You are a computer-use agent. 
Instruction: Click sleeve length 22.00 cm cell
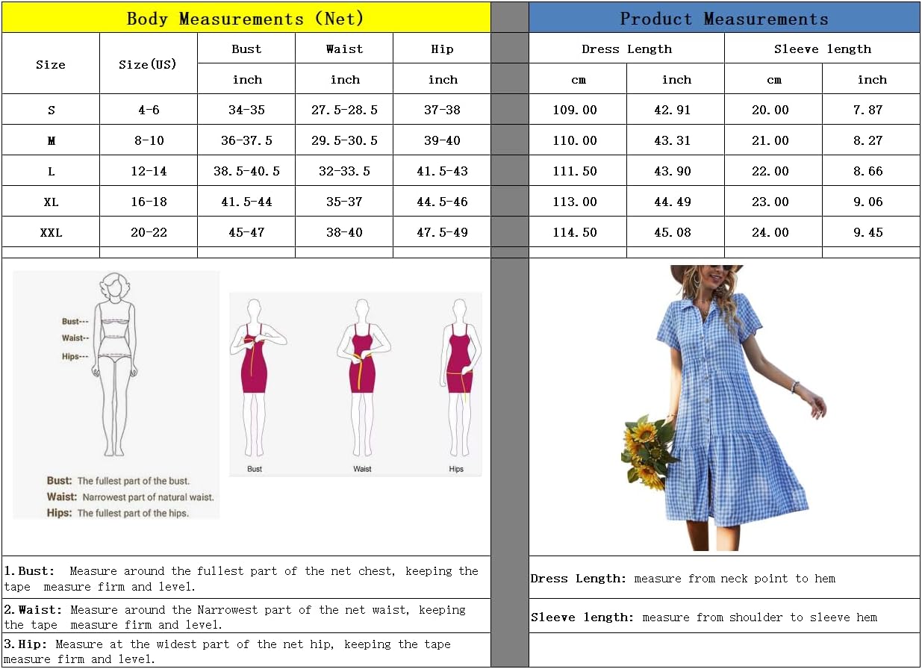773,171
